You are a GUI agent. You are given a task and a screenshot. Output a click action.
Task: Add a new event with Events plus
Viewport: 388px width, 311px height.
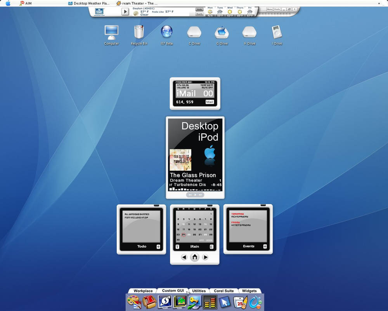tap(265, 246)
